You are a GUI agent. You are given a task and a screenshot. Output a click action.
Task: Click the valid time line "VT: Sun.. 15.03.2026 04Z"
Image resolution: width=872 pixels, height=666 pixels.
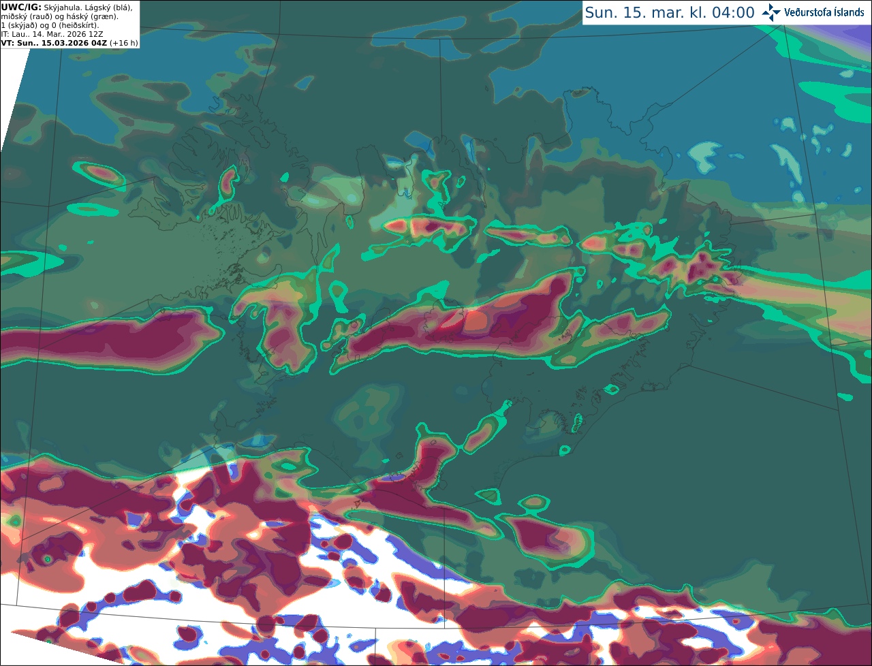(x=54, y=43)
